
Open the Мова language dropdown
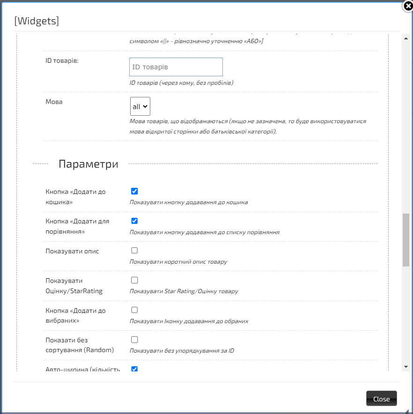[140, 106]
